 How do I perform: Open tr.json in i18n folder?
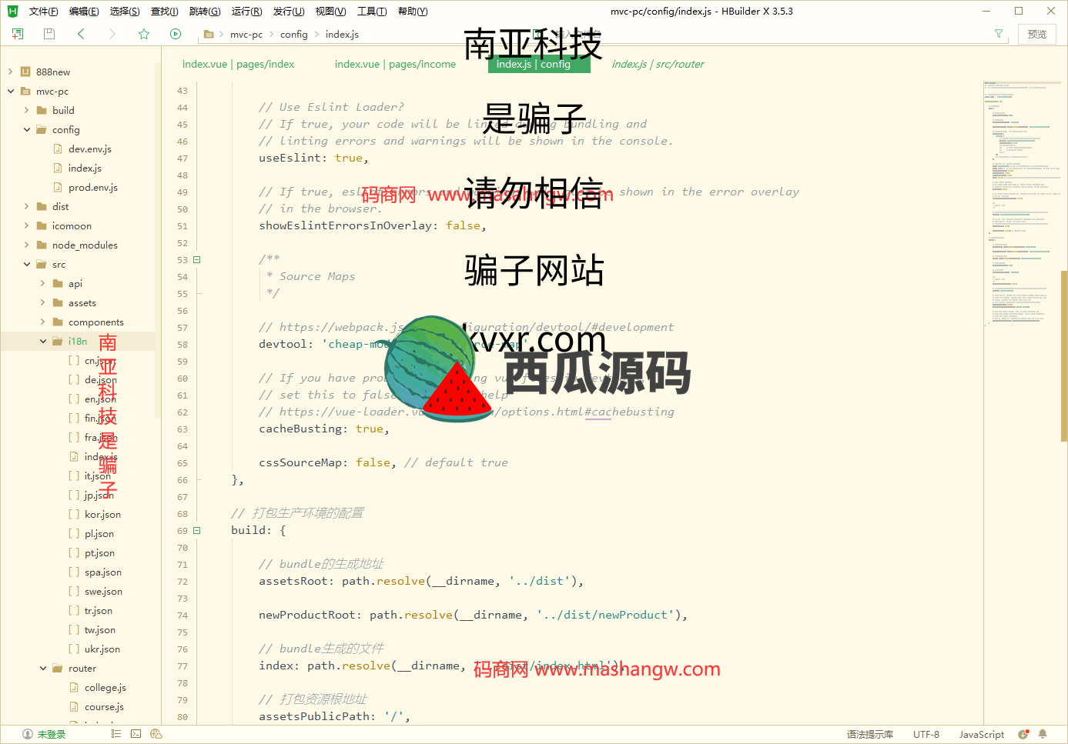99,610
